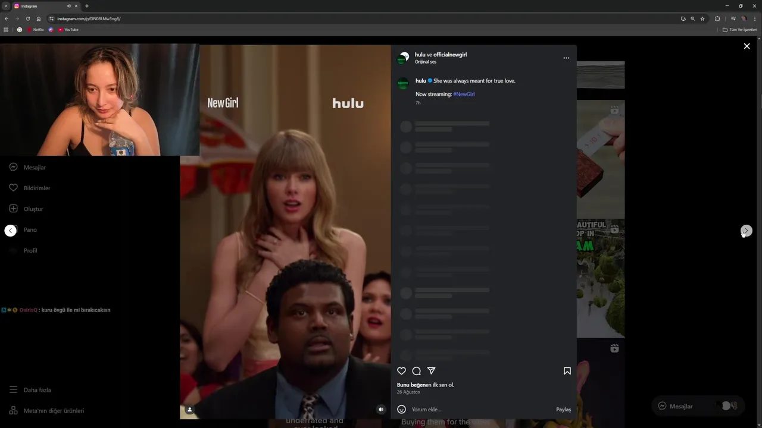The height and width of the screenshot is (428, 762).
Task: Open Oluştur create option in sidebar
Action: [26, 209]
